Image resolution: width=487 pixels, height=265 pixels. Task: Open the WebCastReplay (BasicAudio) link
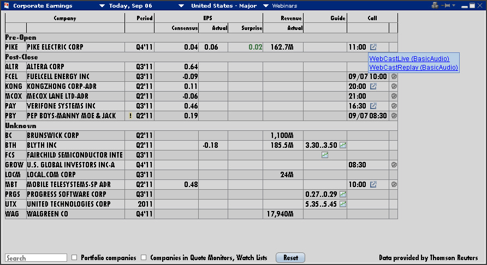point(413,67)
